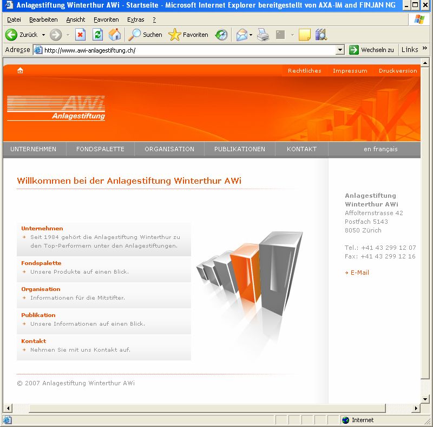
Task: Open the Extras menu
Action: pos(135,20)
